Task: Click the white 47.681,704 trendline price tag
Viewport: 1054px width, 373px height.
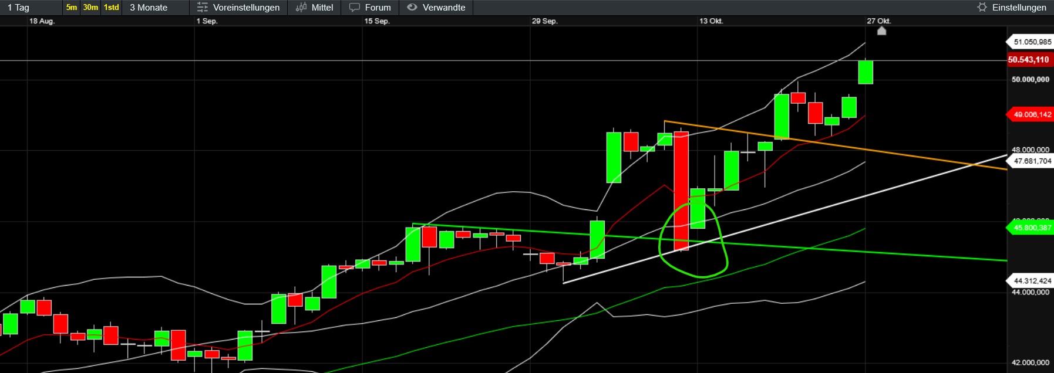Action: (x=1032, y=161)
